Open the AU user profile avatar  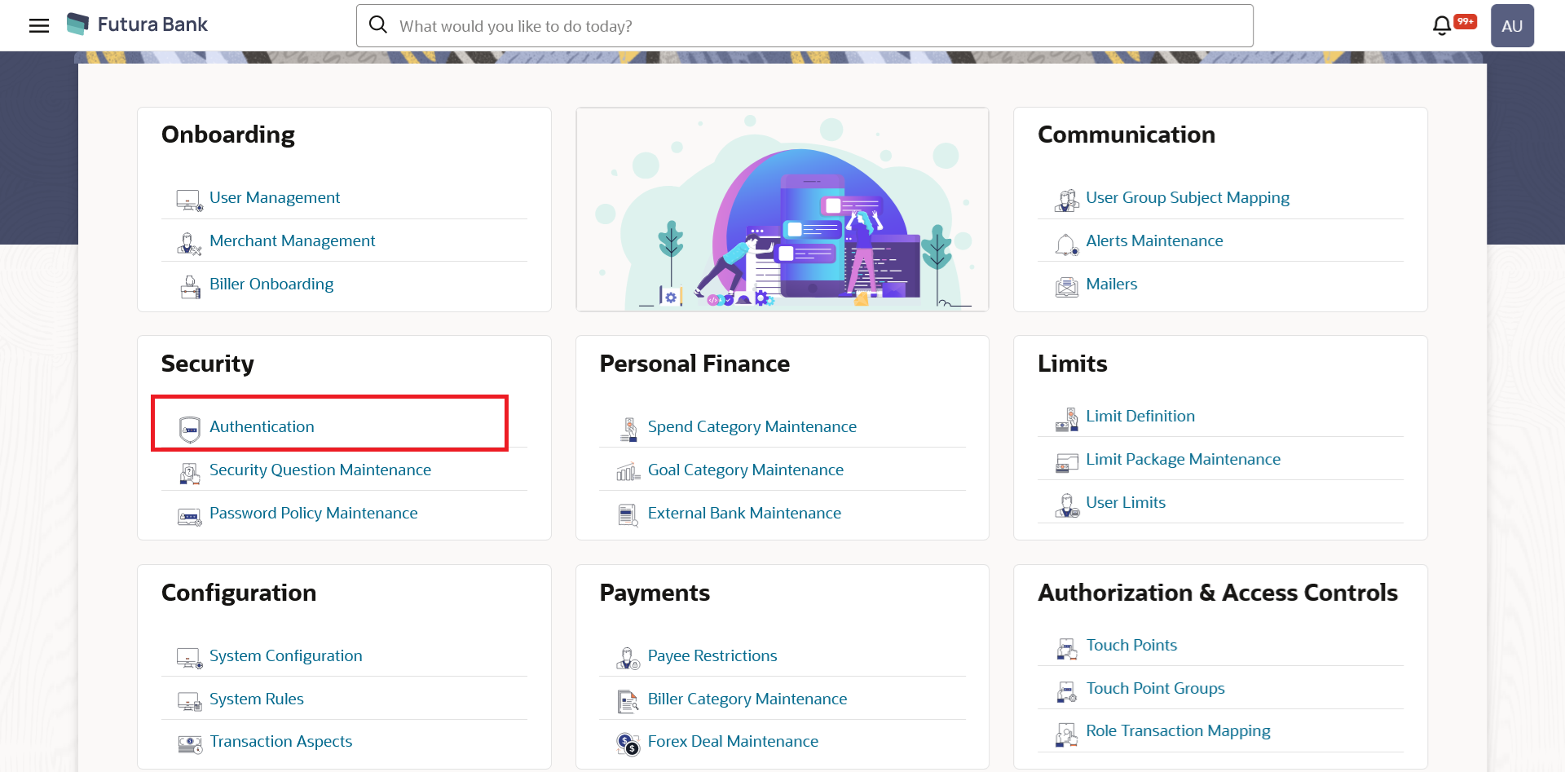[1512, 25]
